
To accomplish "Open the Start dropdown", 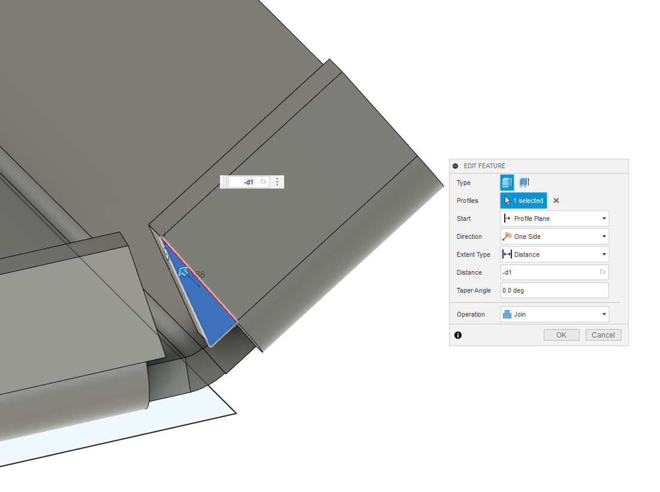I will tap(603, 218).
